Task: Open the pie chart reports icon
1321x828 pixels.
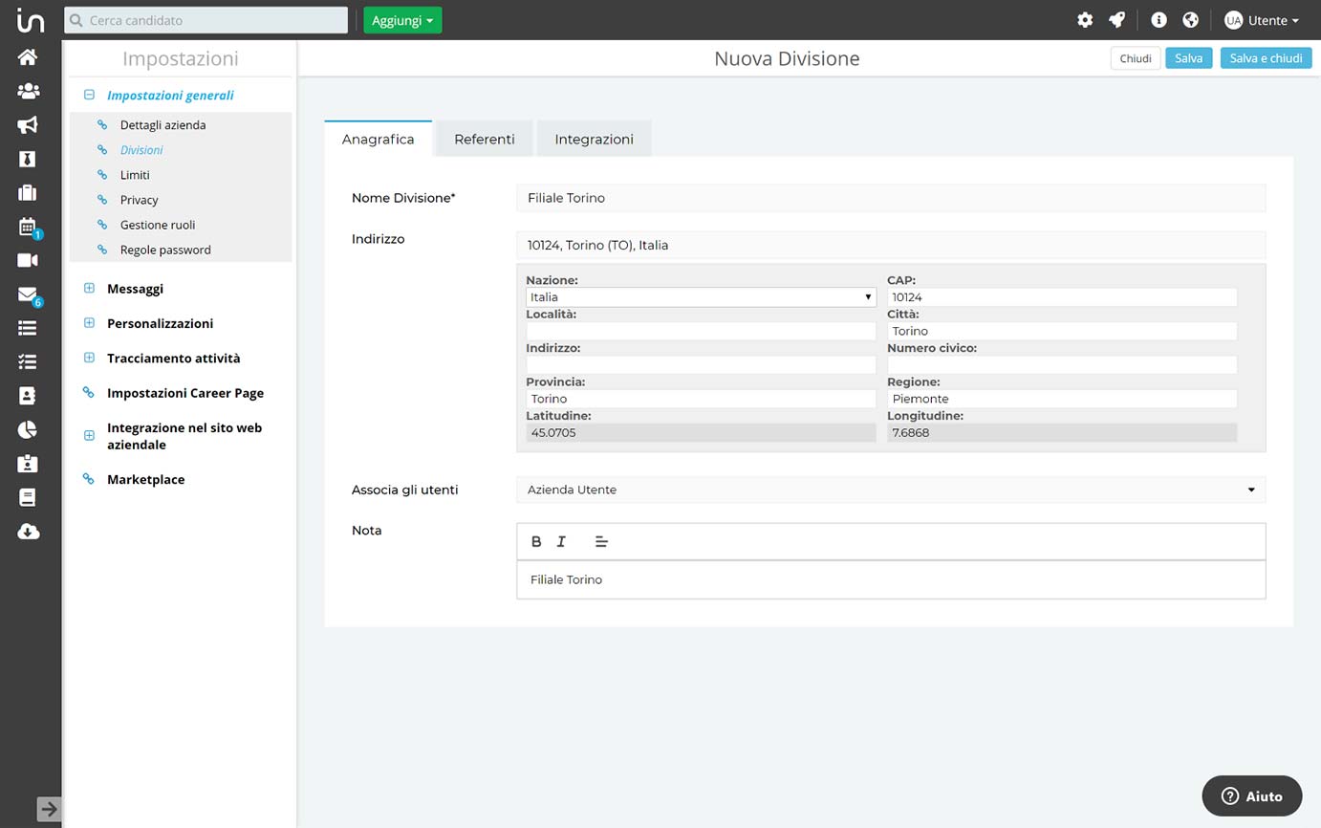Action: tap(28, 429)
